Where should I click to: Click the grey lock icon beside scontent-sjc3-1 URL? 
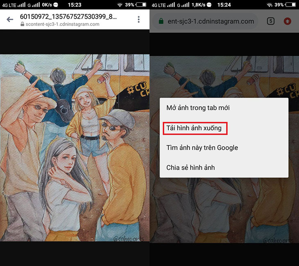pyautogui.click(x=23, y=25)
